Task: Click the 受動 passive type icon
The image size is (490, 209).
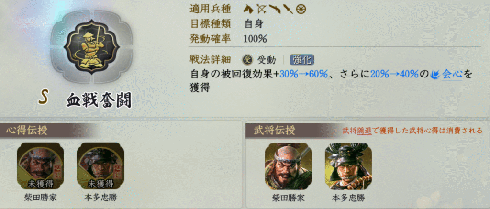Action: pyautogui.click(x=247, y=60)
